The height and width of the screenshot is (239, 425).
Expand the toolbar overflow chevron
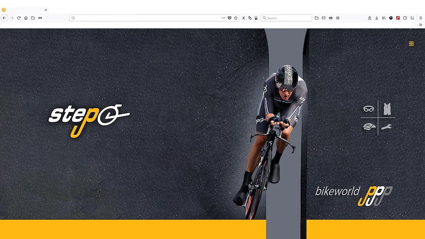421,25
